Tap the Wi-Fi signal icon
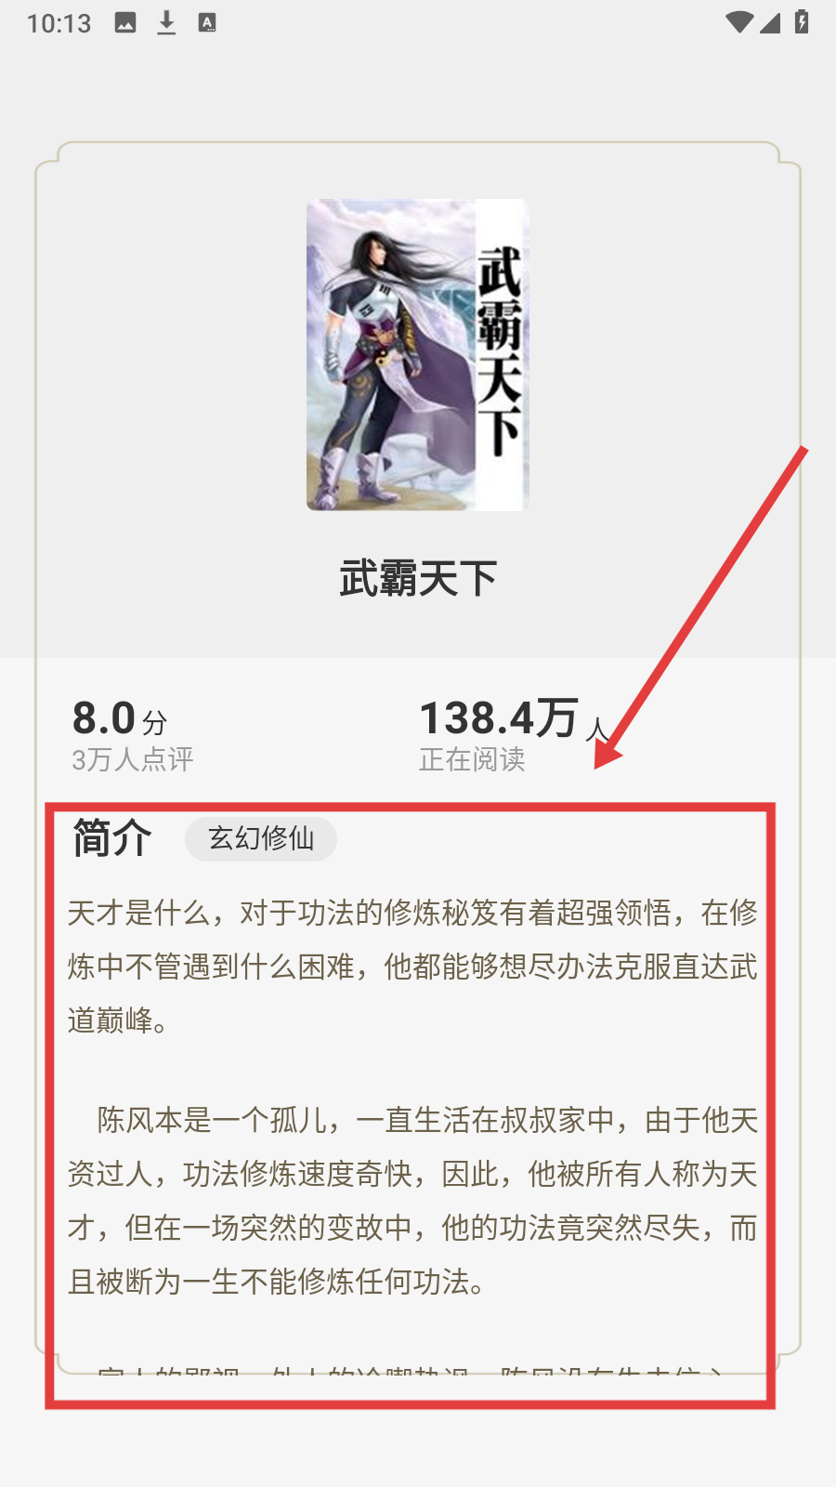Viewport: 836px width, 1487px height. tap(739, 22)
